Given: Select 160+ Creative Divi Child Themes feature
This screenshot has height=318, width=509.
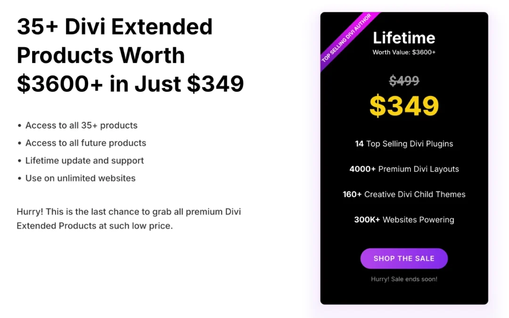Looking at the screenshot, I should point(404,195).
